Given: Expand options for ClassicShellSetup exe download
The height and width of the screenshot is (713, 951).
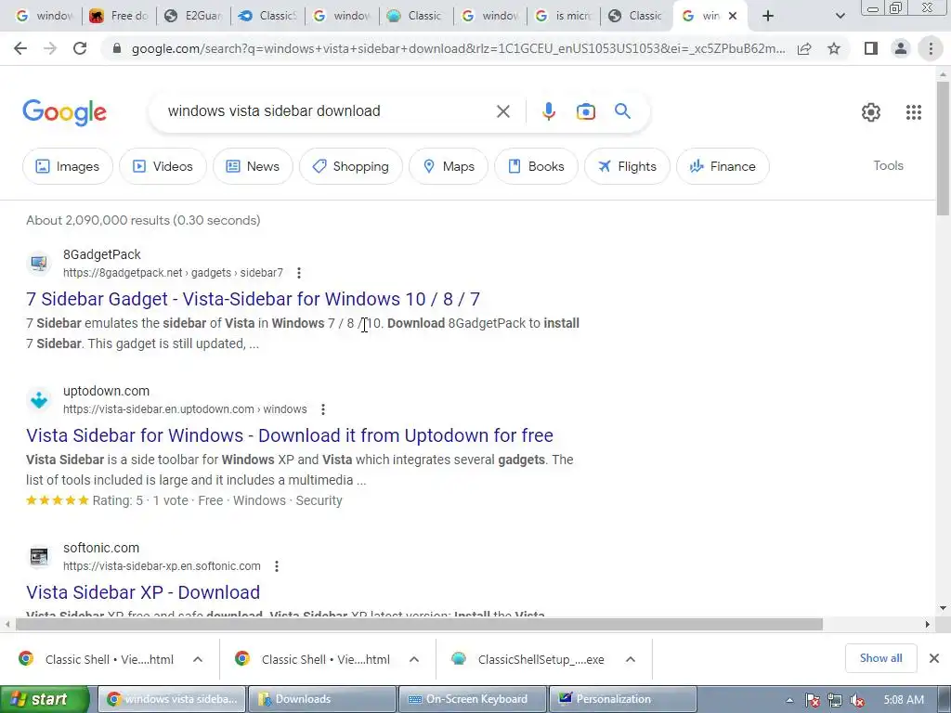Looking at the screenshot, I should click(x=631, y=659).
